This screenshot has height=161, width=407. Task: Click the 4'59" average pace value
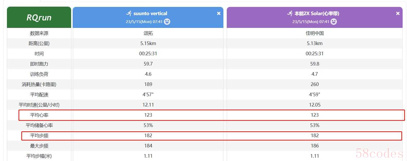click(x=315, y=95)
